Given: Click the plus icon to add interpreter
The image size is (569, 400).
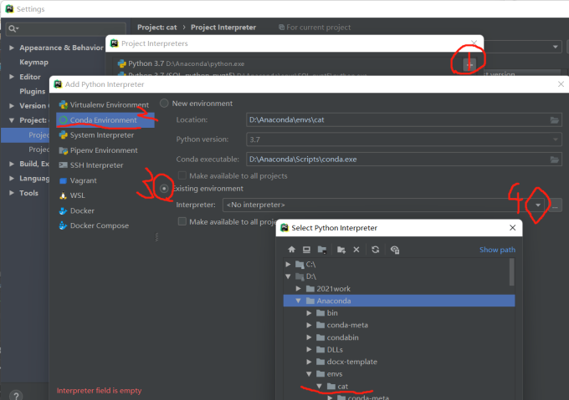Looking at the screenshot, I should click(x=469, y=63).
